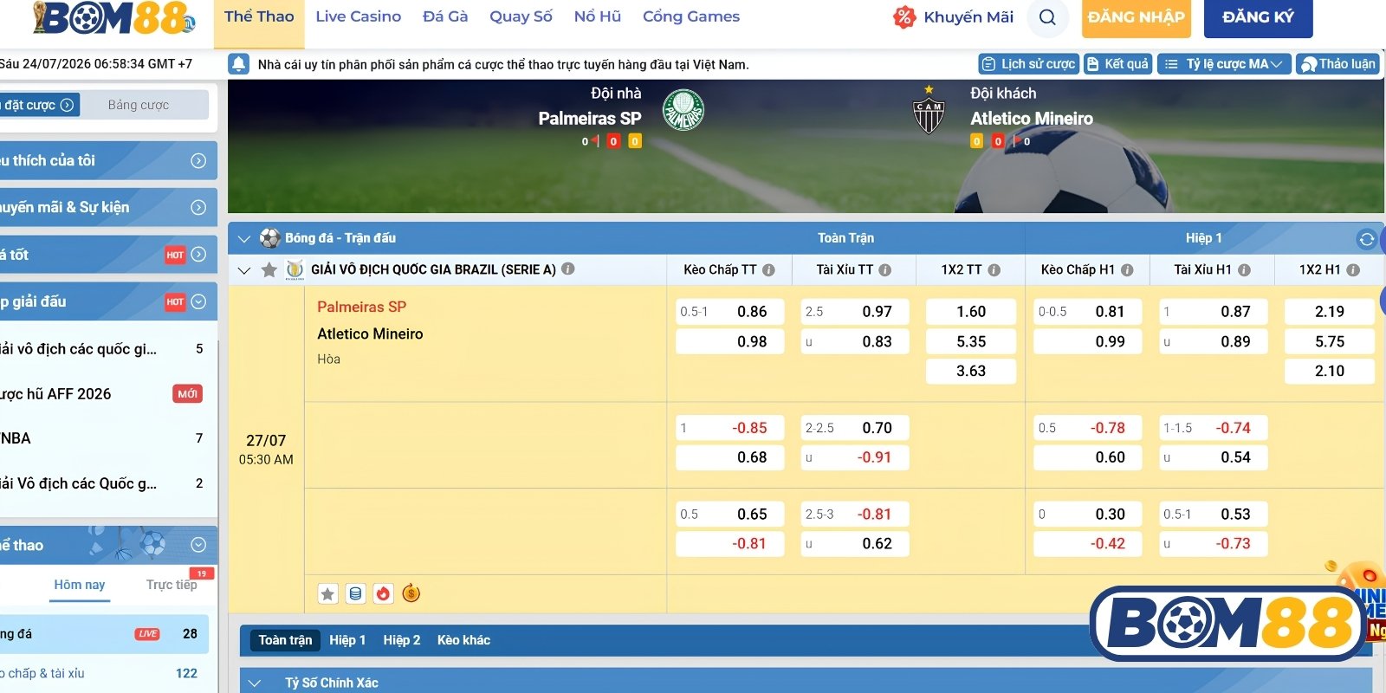This screenshot has height=693, width=1386.
Task: Open info icon next to Tài Xỉu H1
Action: pyautogui.click(x=1244, y=270)
